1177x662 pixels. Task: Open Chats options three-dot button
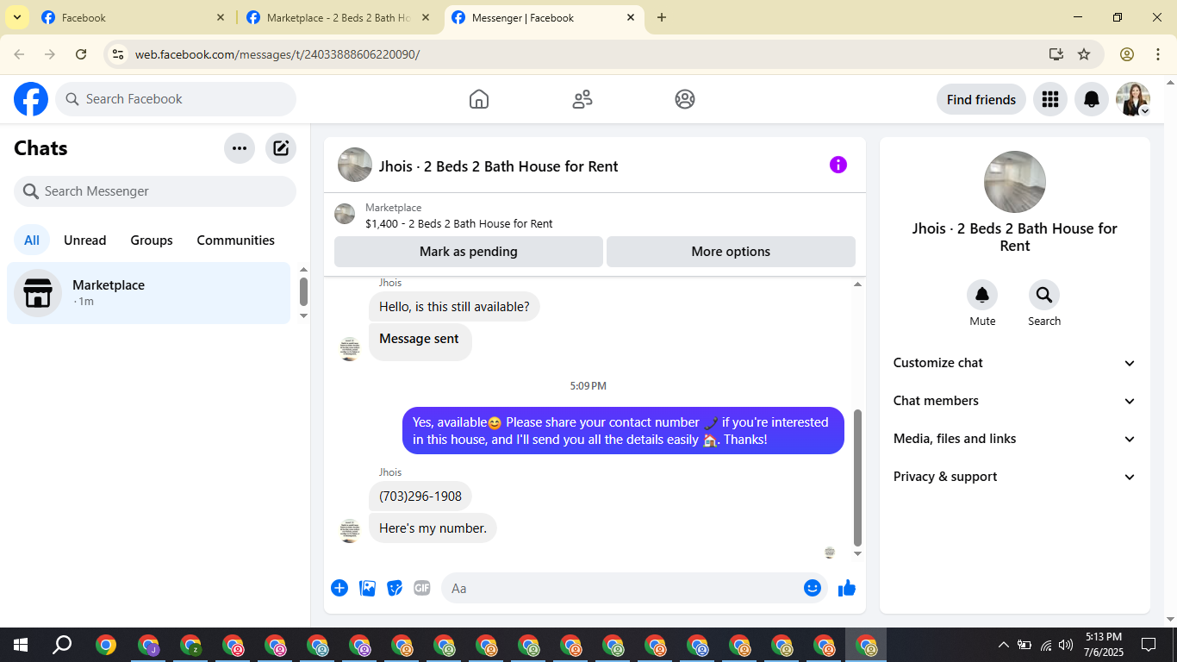(240, 148)
